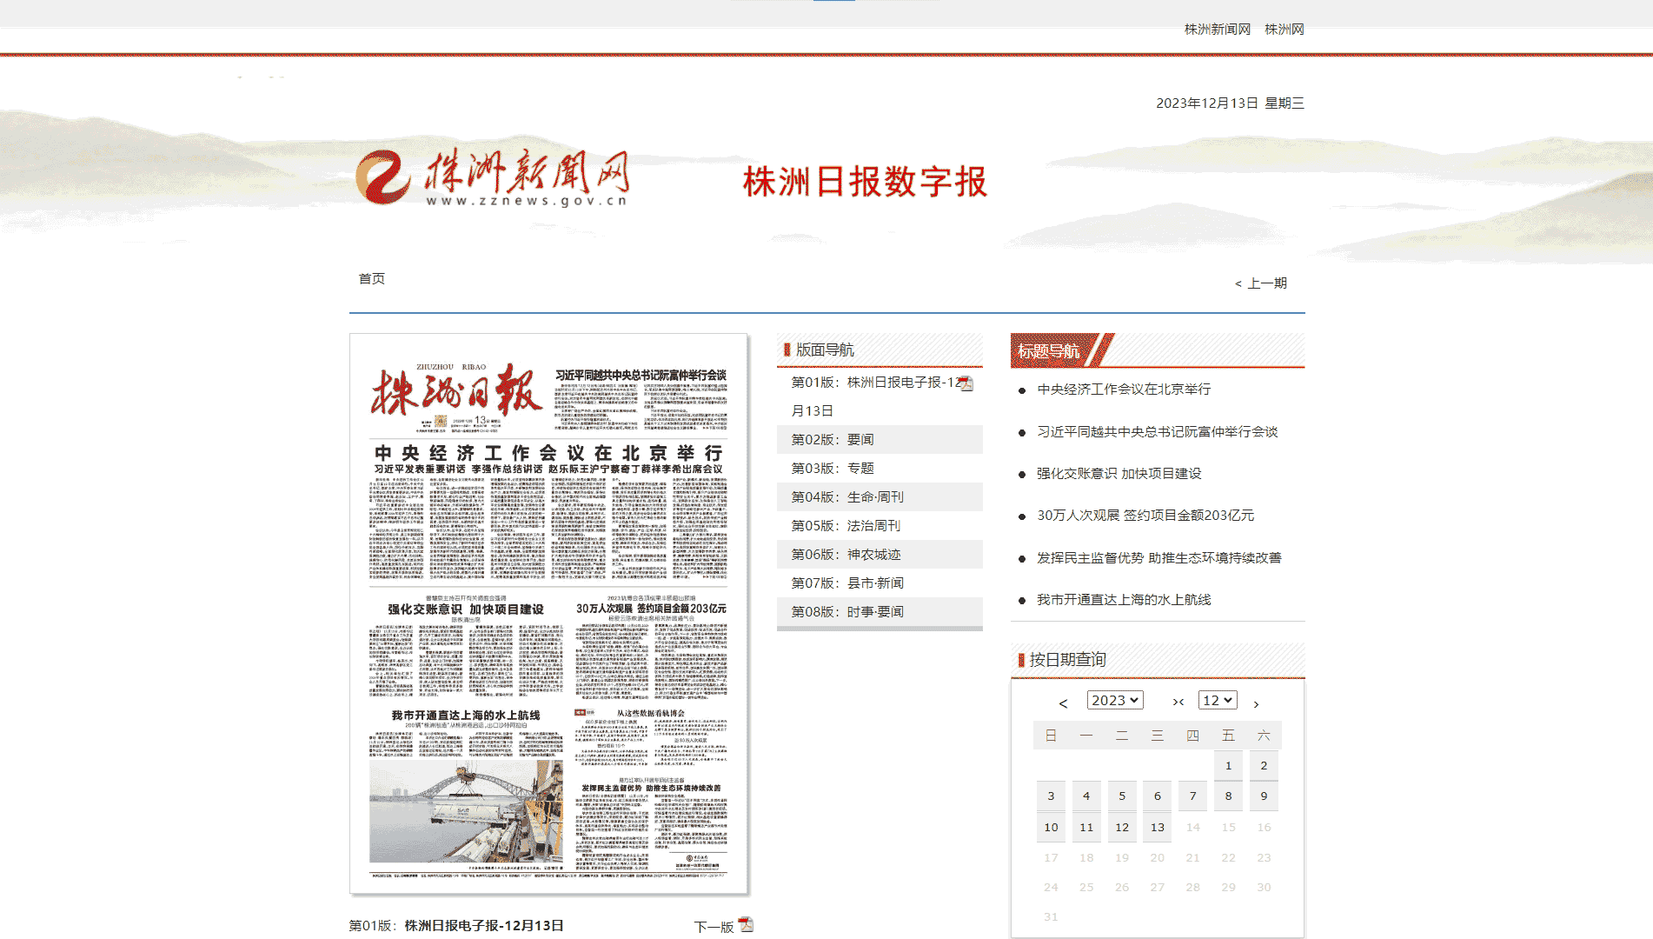1653x939 pixels.
Task: Open the month 12 dropdown
Action: point(1217,700)
